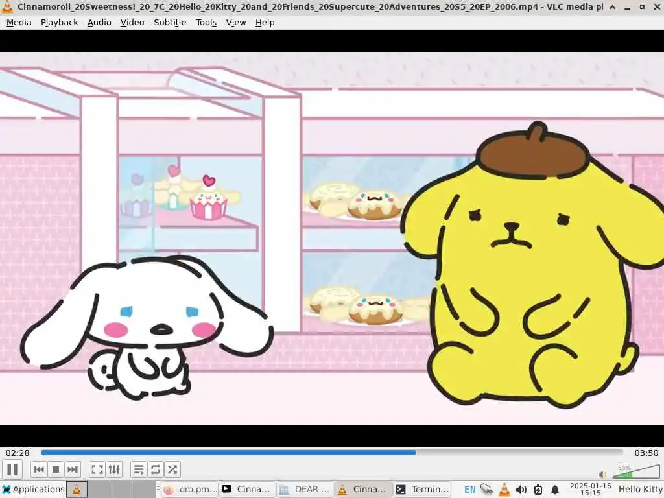Skip to next media in playlist
The image size is (664, 498).
73,469
